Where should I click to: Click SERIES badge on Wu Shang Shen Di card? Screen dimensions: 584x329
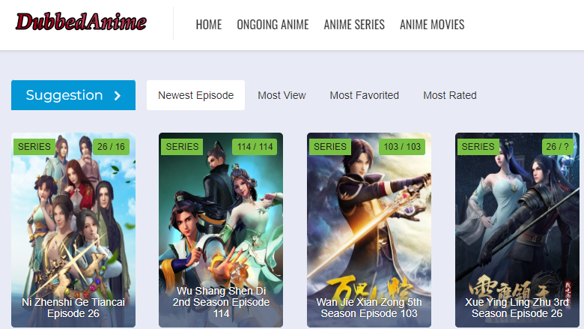tap(182, 147)
